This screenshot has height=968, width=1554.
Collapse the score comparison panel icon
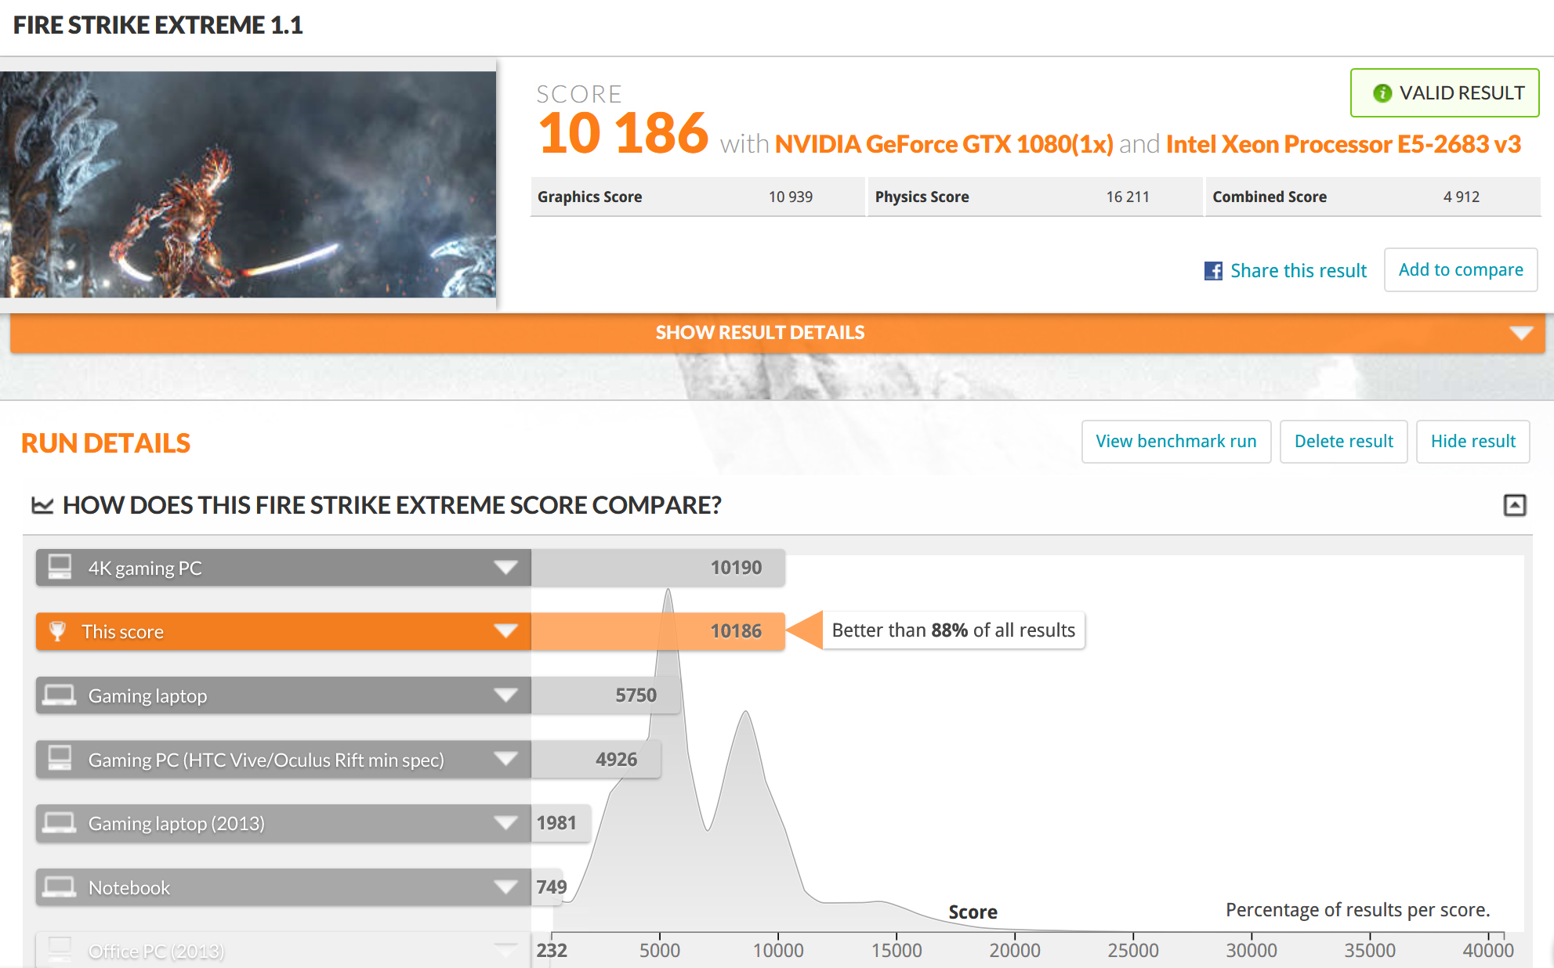(x=1514, y=505)
